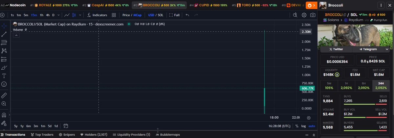The height and width of the screenshot is (138, 394).
Task: Set chart range to 6m
Action: point(29,126)
